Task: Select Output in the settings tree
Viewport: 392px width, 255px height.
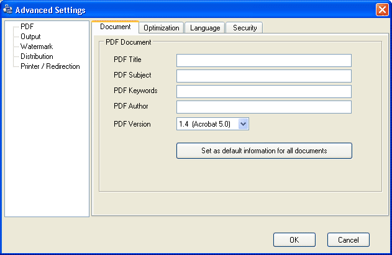Action: [30, 37]
